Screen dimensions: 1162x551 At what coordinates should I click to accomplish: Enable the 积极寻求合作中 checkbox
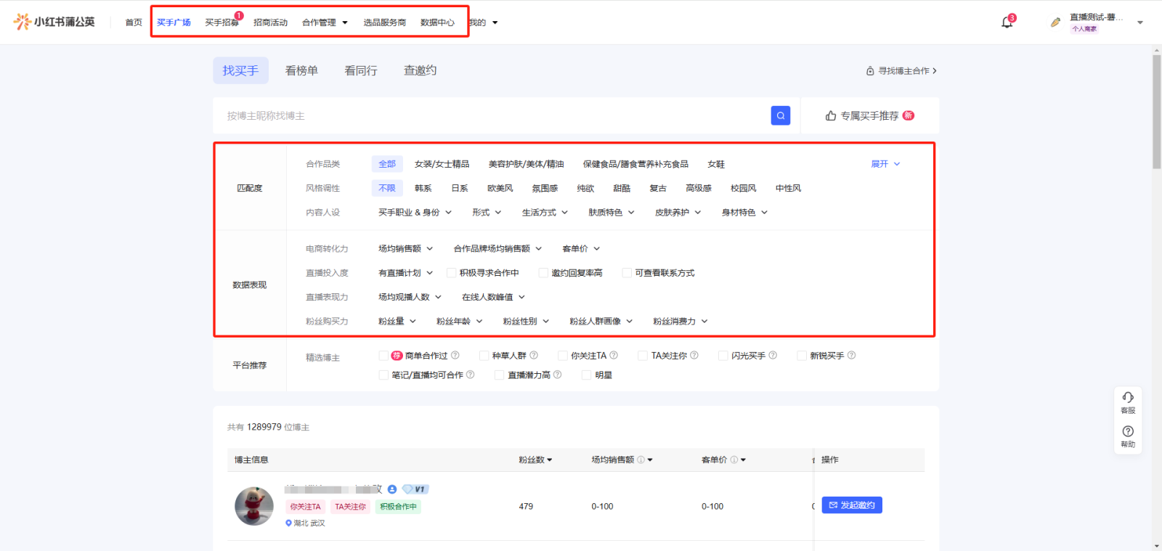click(451, 273)
